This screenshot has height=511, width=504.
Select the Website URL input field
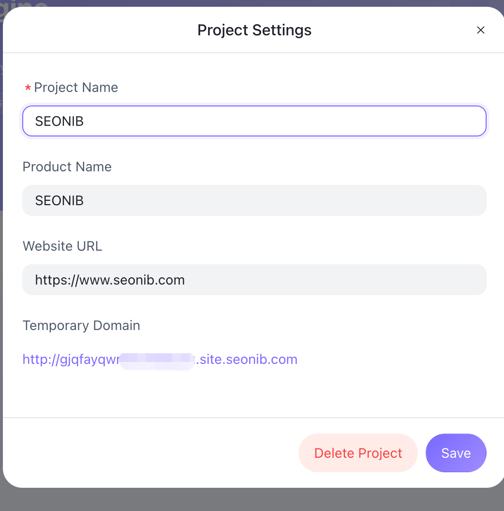[x=254, y=280]
